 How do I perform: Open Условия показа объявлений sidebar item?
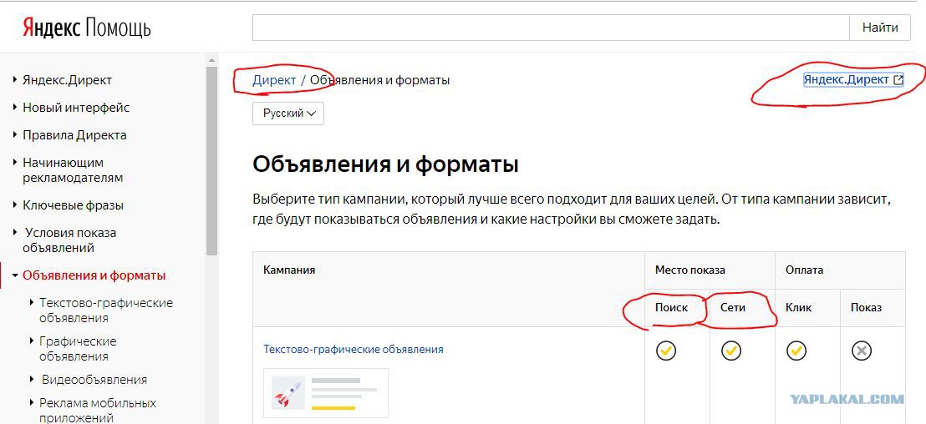click(x=69, y=240)
